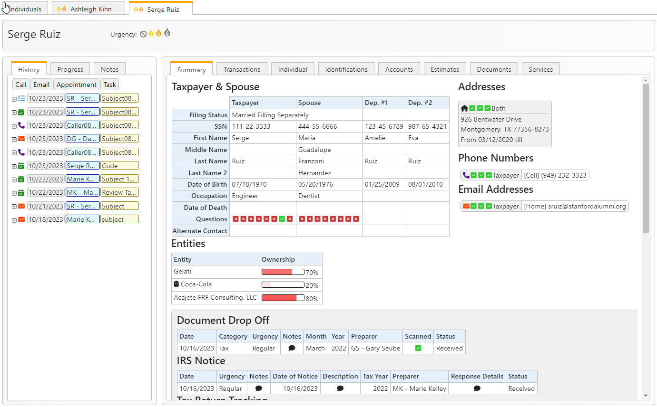Click the summary panel vertical scrollbar
The image size is (657, 407).
[646, 159]
